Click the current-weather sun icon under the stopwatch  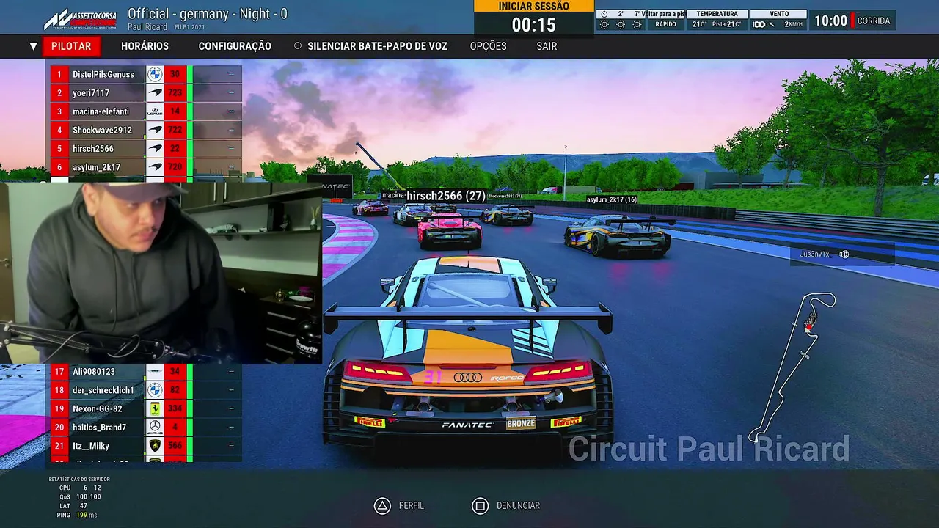click(604, 25)
